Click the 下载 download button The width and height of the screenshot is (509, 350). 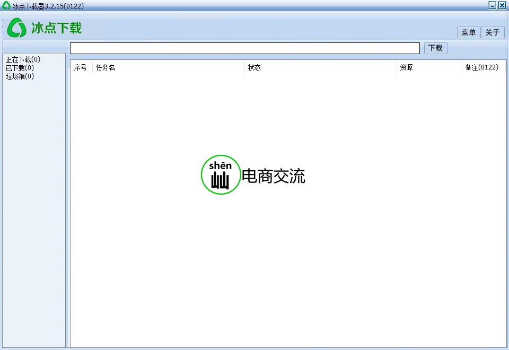tap(436, 48)
